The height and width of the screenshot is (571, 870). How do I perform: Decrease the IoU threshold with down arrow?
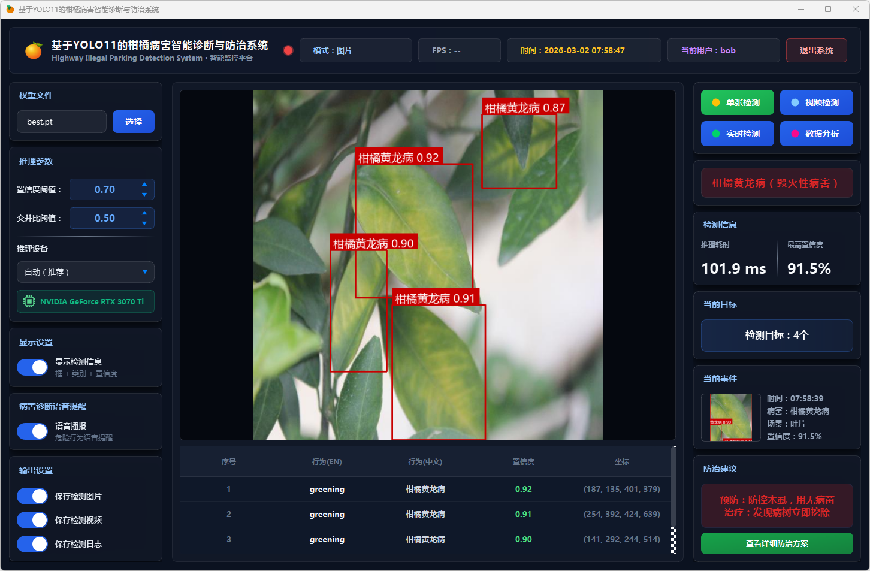(144, 223)
